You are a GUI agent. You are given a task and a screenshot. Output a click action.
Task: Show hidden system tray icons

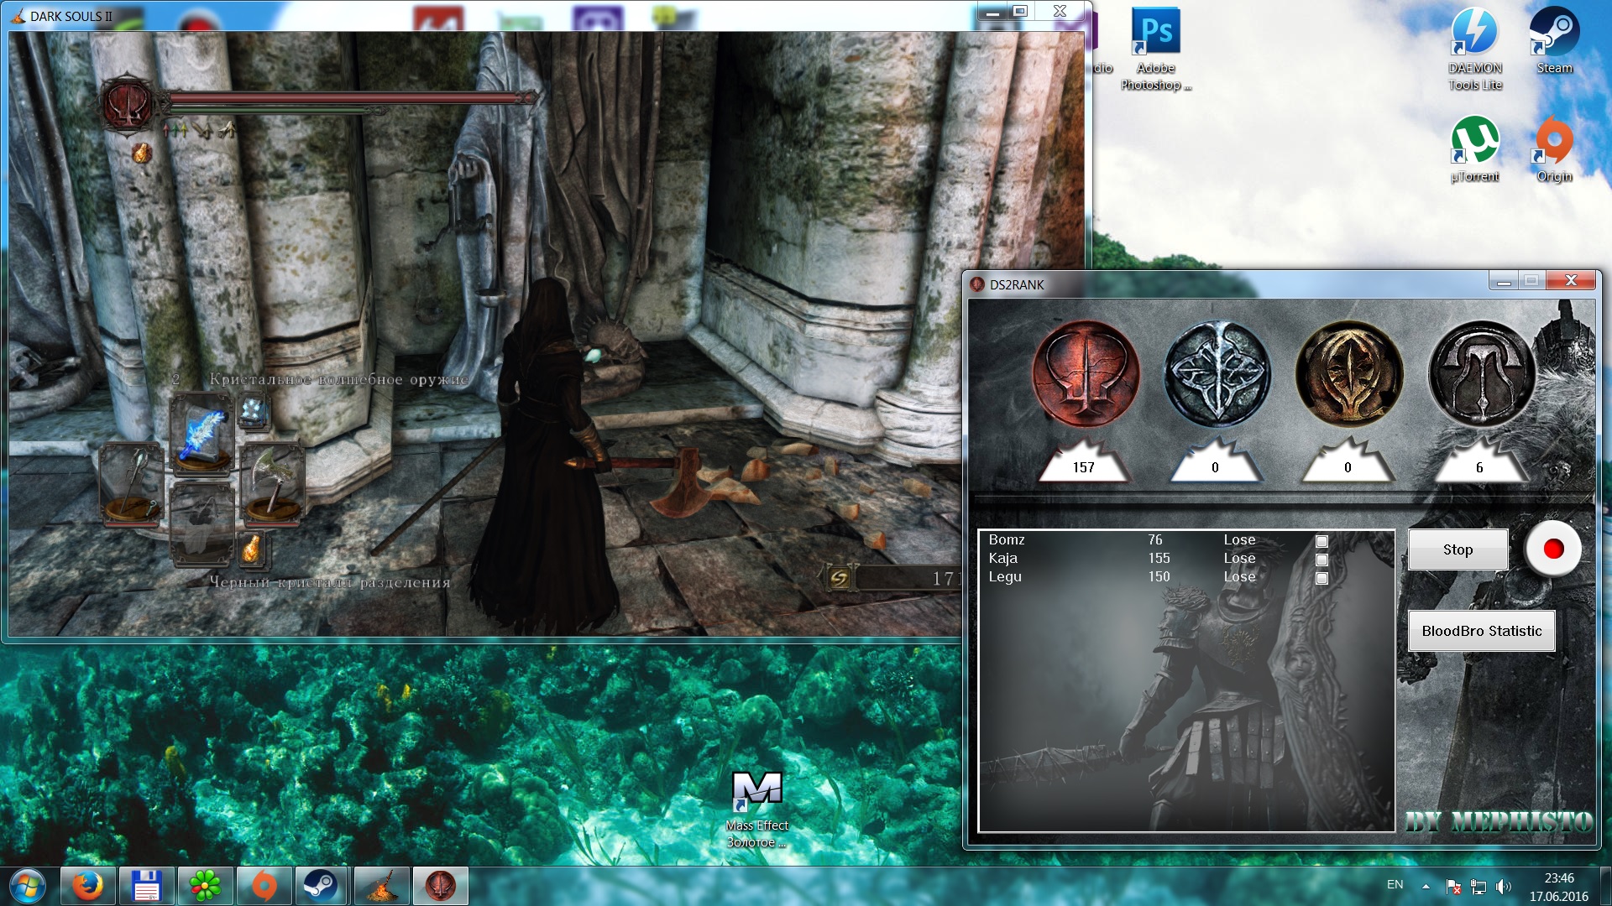click(x=1426, y=886)
